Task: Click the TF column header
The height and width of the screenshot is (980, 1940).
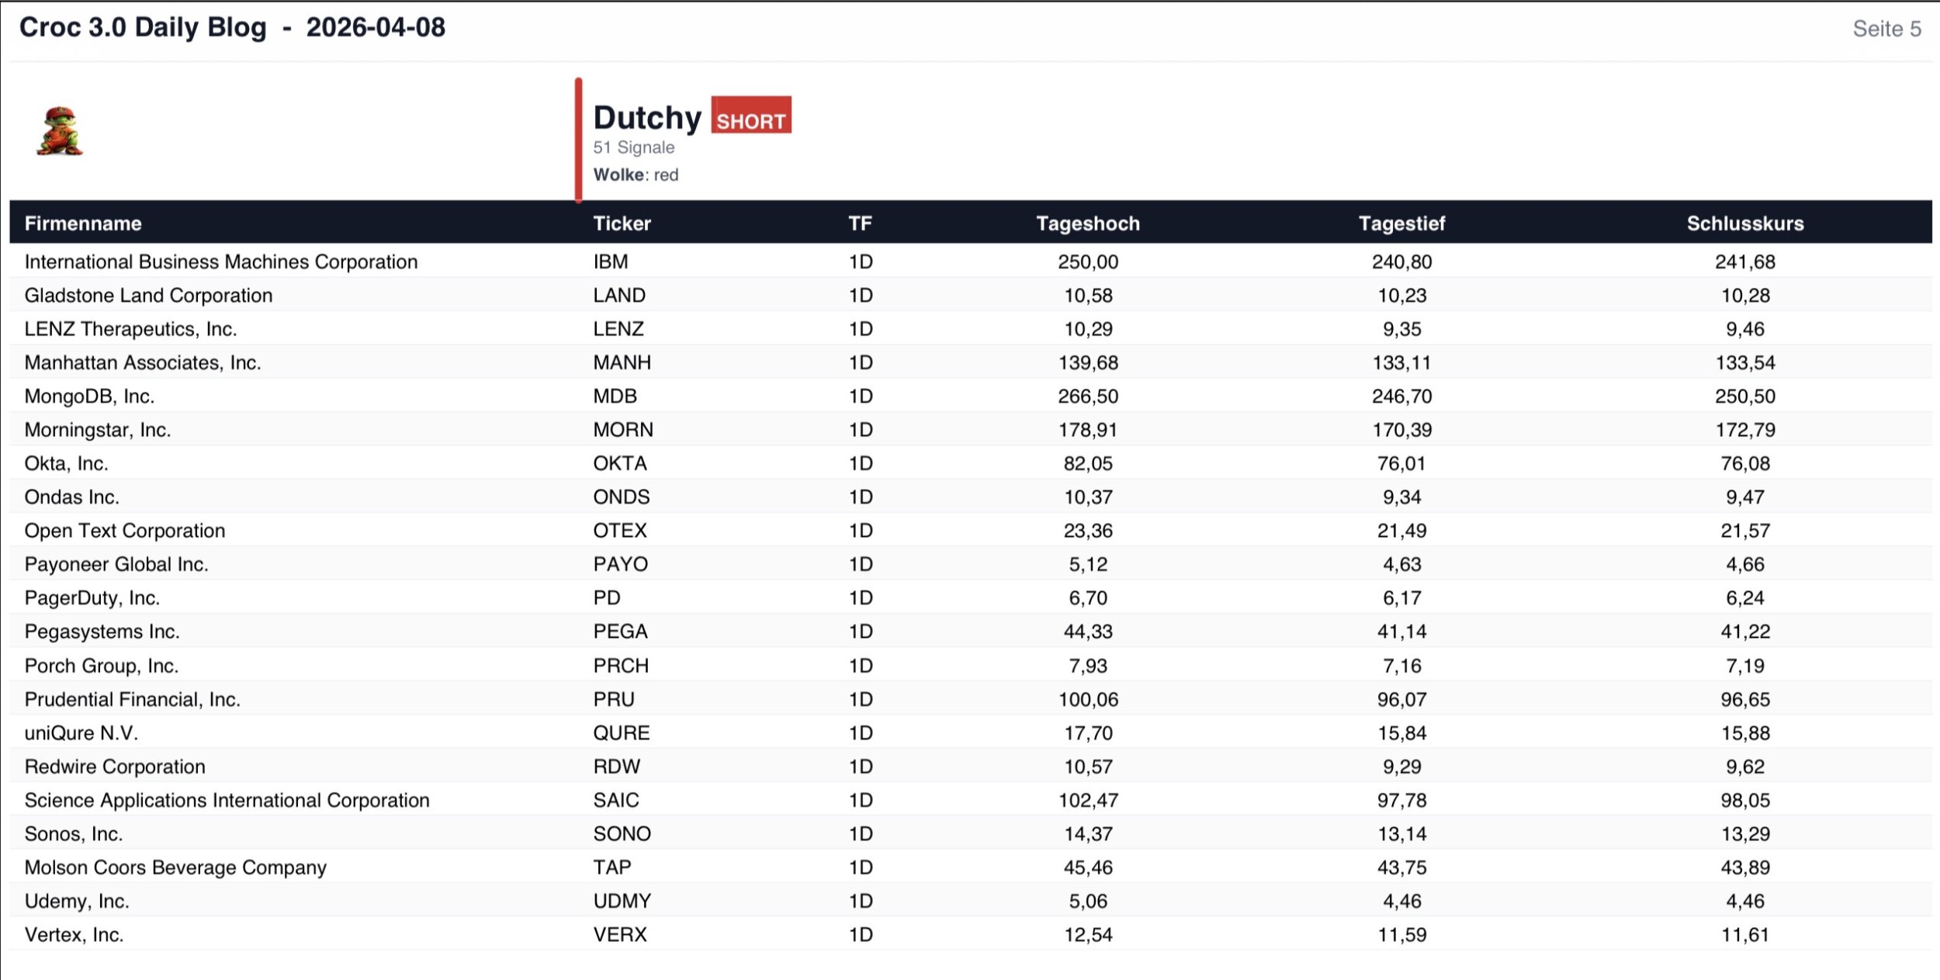Action: (x=860, y=223)
